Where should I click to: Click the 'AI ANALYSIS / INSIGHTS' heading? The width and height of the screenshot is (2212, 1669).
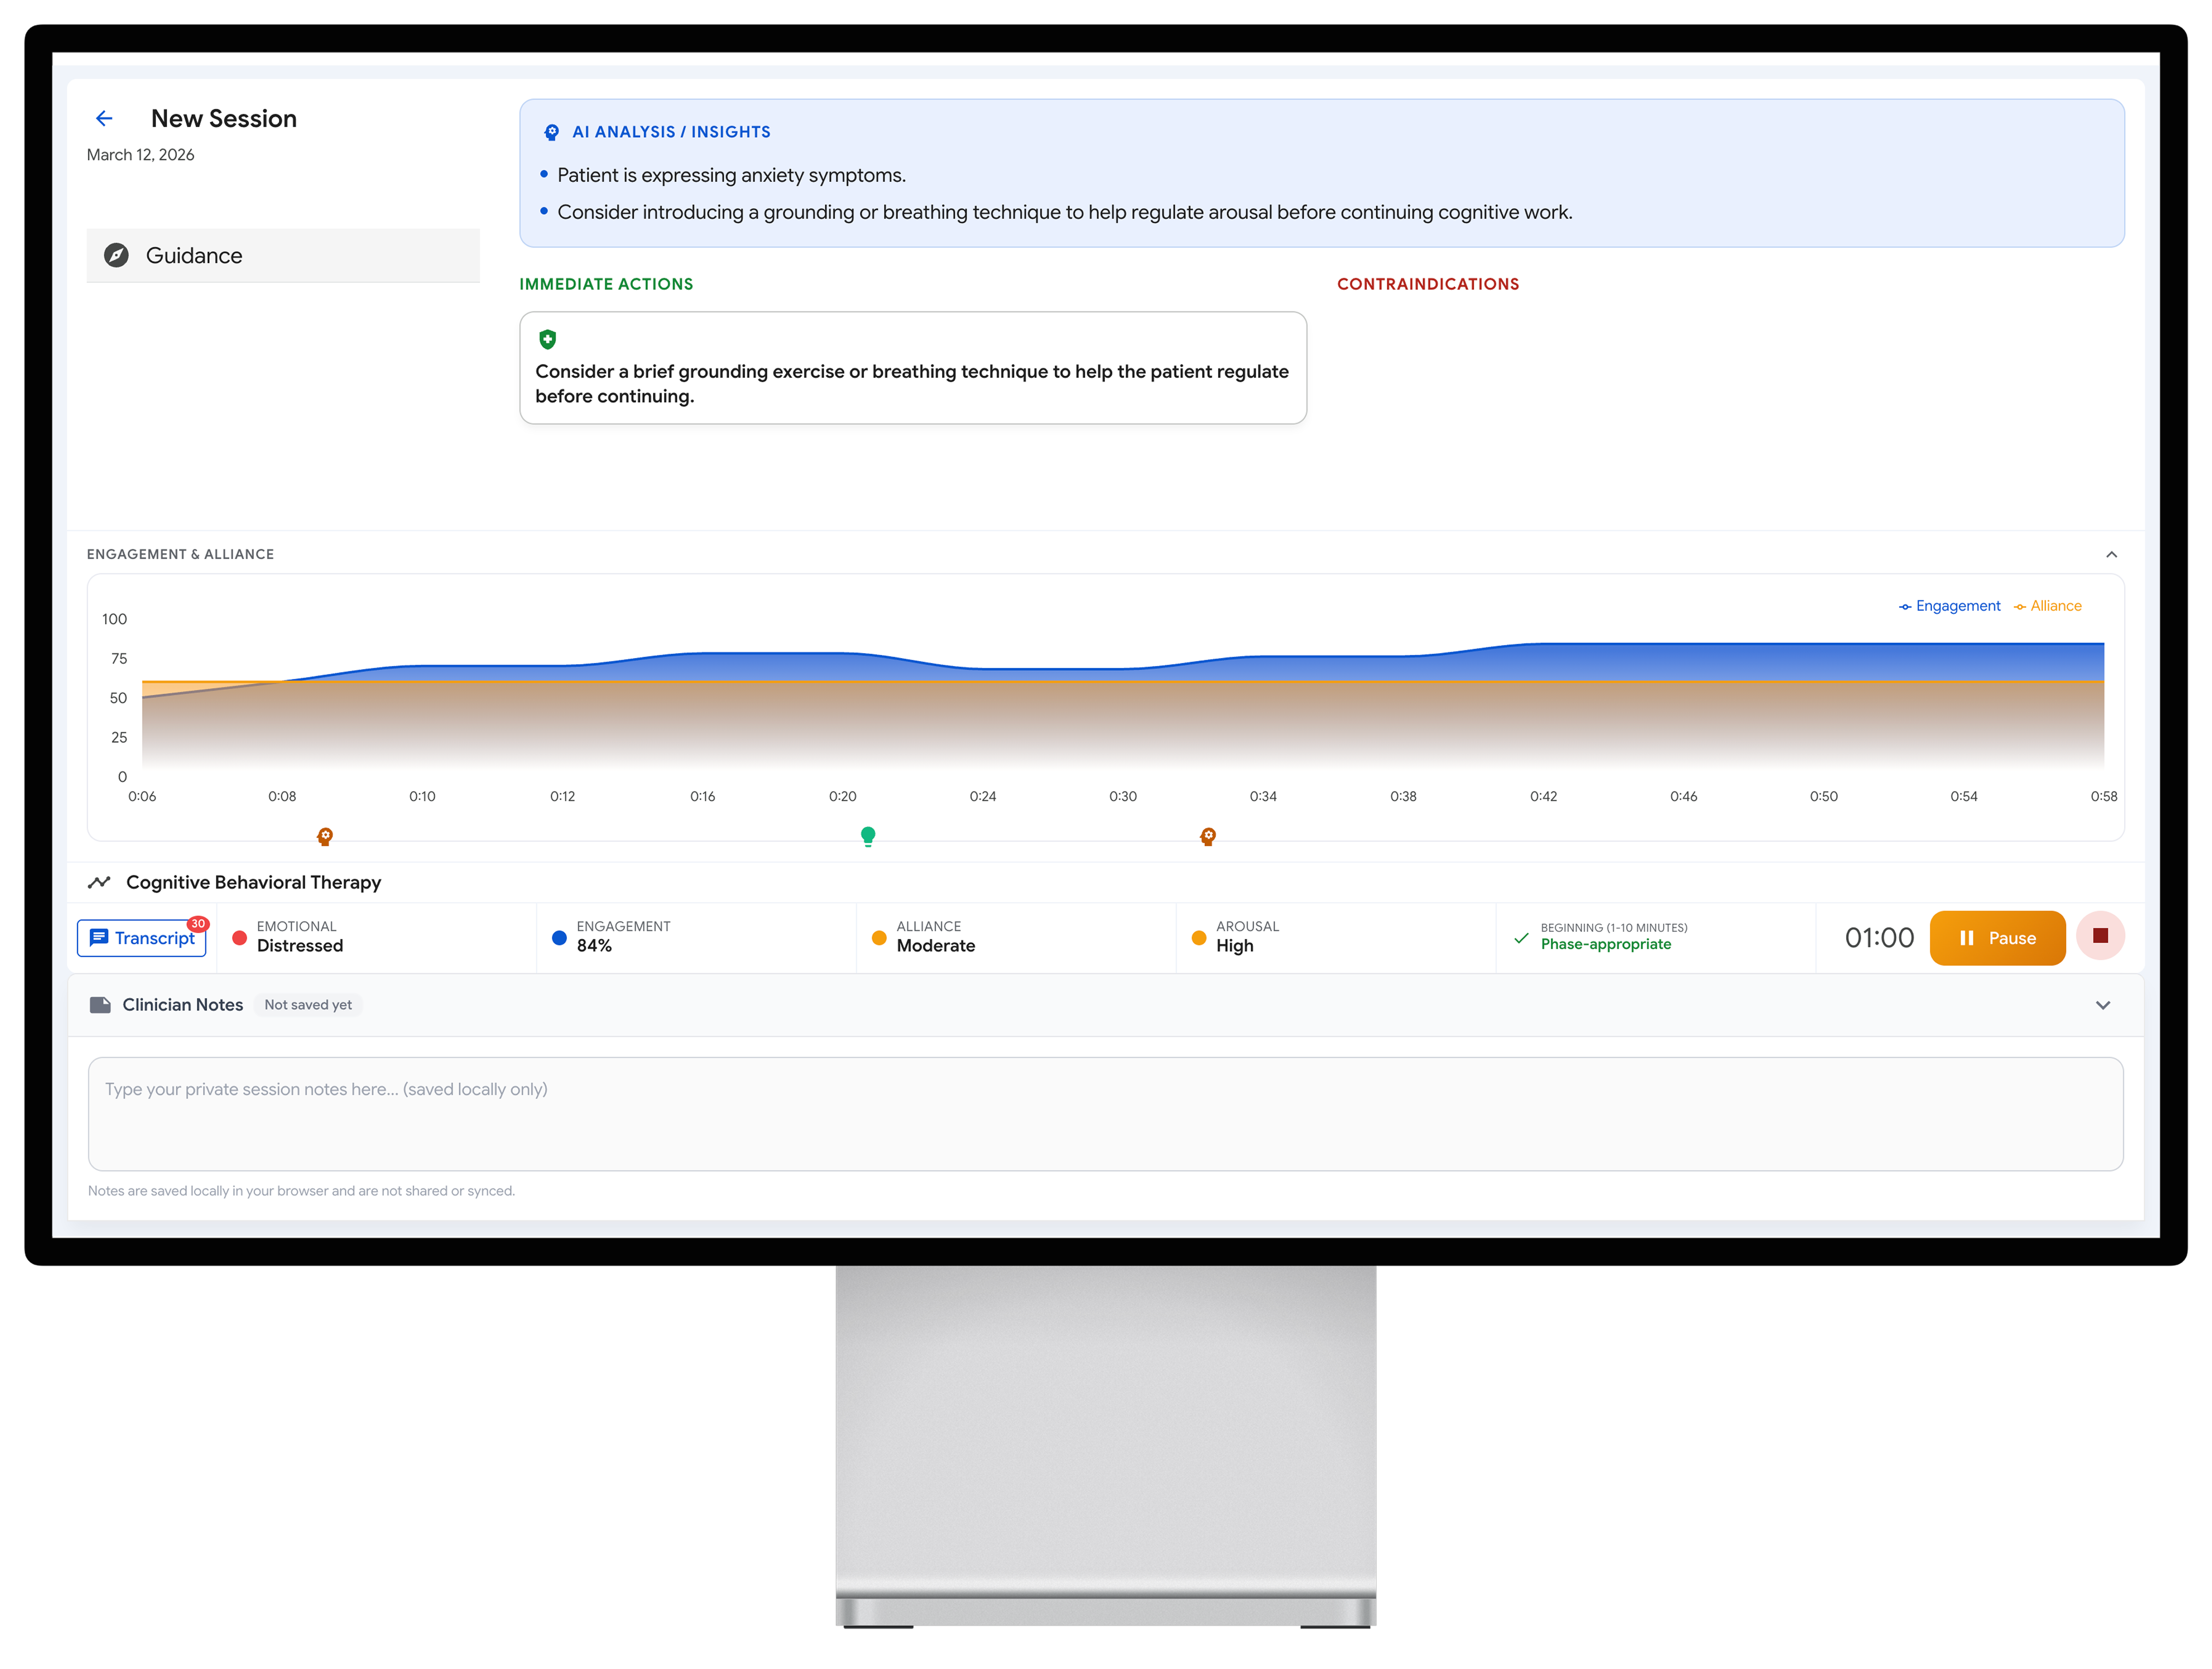click(x=671, y=132)
